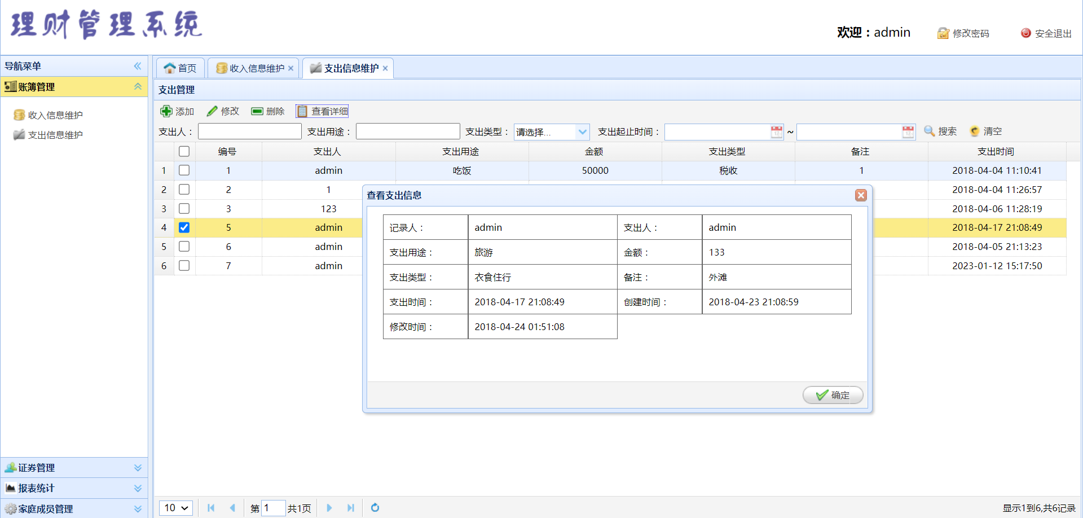This screenshot has height=518, width=1083.
Task: Check the row with 编号 7
Action: [184, 265]
